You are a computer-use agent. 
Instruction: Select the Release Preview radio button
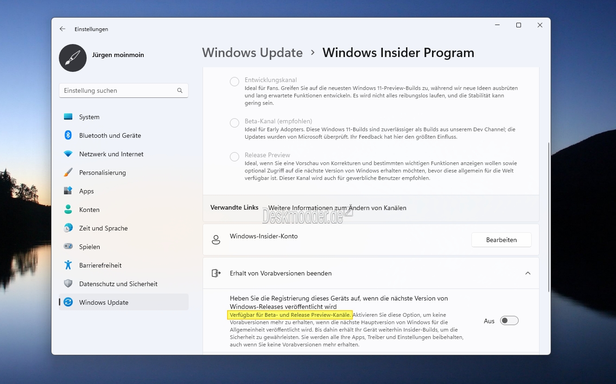pos(235,157)
